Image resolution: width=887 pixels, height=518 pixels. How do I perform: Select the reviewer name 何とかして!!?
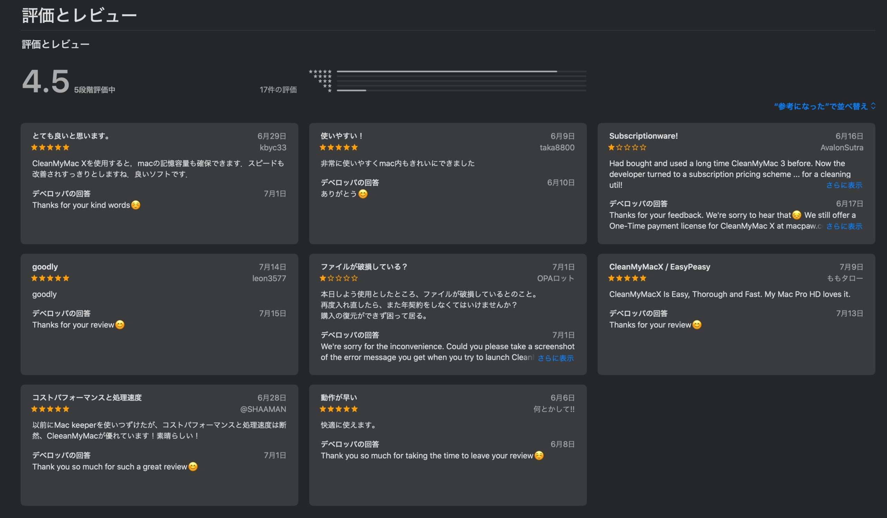click(x=554, y=409)
